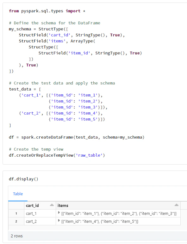This screenshot has height=244, width=187.
Task: Click the import statement line
Action: (47, 11)
